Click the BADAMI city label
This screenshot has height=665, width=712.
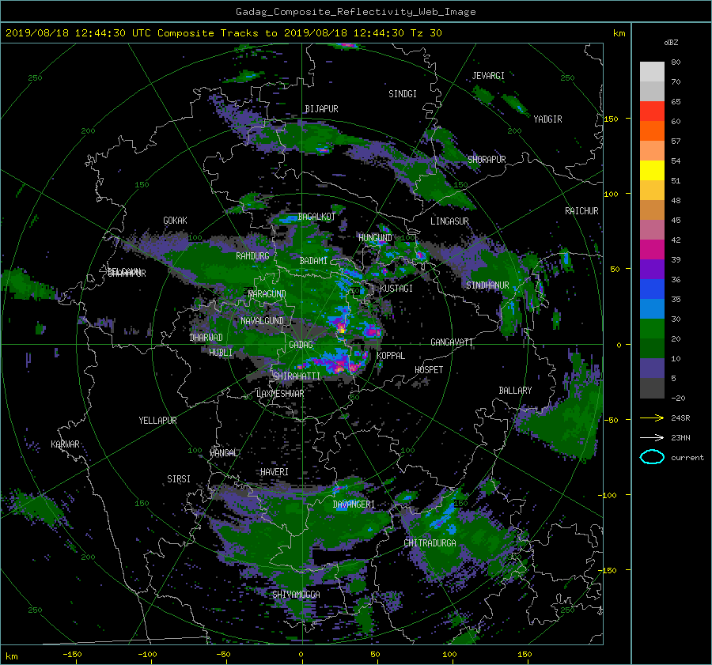pyautogui.click(x=313, y=261)
